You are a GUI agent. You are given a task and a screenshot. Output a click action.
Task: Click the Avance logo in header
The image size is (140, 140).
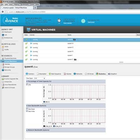pyautogui.click(x=11, y=20)
